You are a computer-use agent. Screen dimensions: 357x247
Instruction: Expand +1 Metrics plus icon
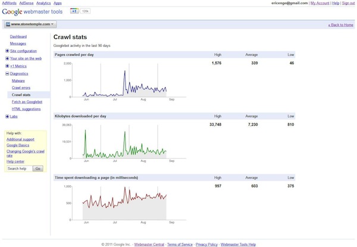(x=7, y=66)
